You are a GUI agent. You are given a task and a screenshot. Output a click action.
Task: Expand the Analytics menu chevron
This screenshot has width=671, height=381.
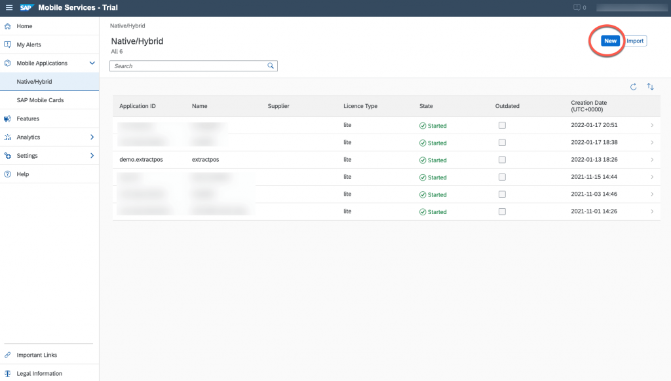[92, 137]
